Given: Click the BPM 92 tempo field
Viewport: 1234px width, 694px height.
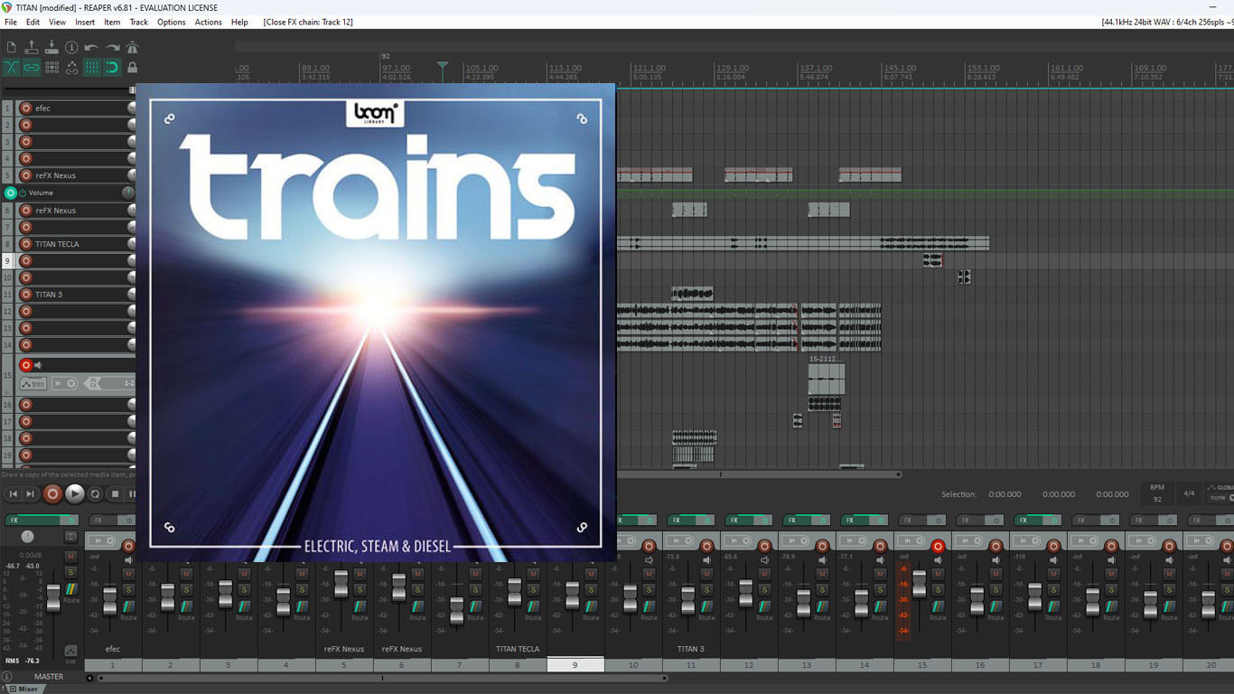Looking at the screenshot, I should coord(1157,493).
